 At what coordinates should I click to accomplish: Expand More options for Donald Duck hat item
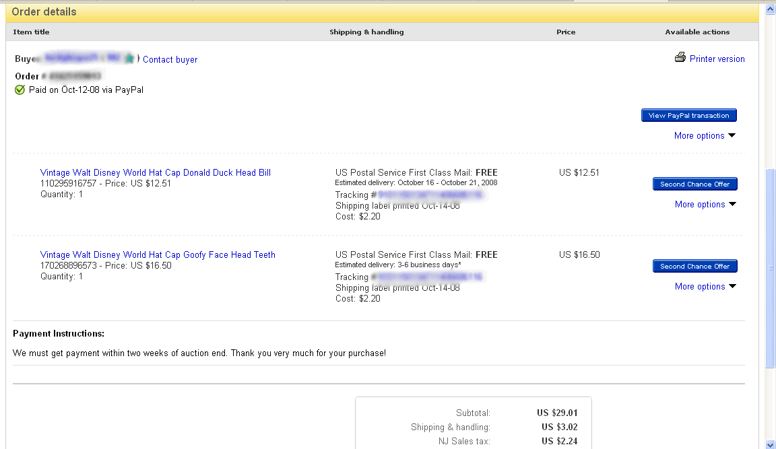point(705,204)
